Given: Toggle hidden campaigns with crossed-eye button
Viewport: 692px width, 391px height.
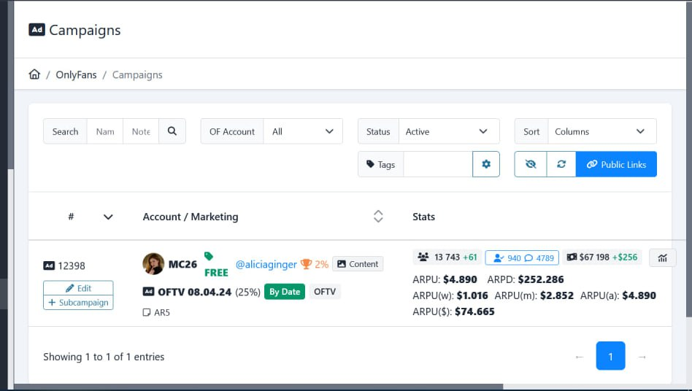Looking at the screenshot, I should tap(531, 164).
